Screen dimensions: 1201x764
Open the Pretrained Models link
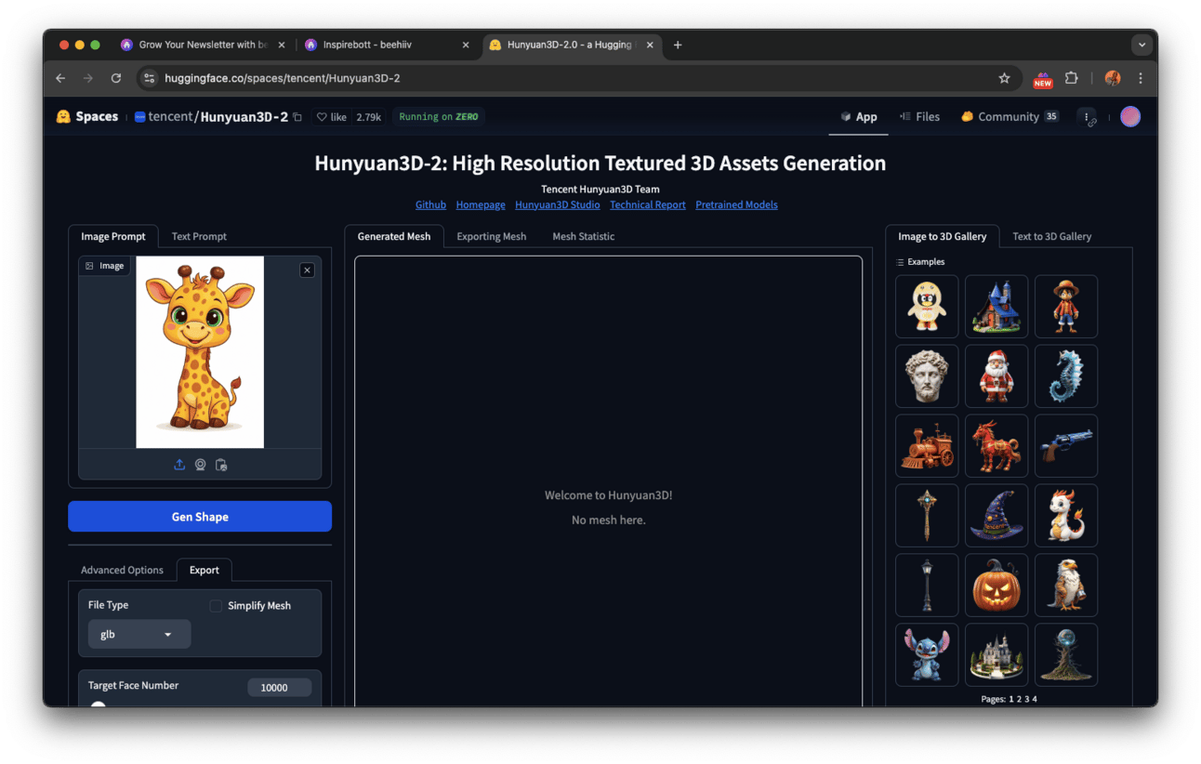736,204
